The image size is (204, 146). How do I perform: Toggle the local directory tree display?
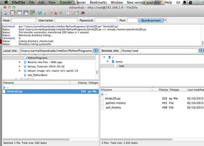coord(19,13)
